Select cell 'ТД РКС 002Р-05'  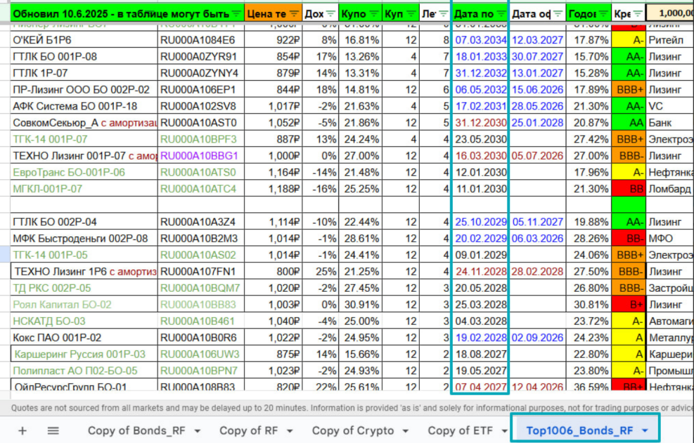[x=84, y=288]
